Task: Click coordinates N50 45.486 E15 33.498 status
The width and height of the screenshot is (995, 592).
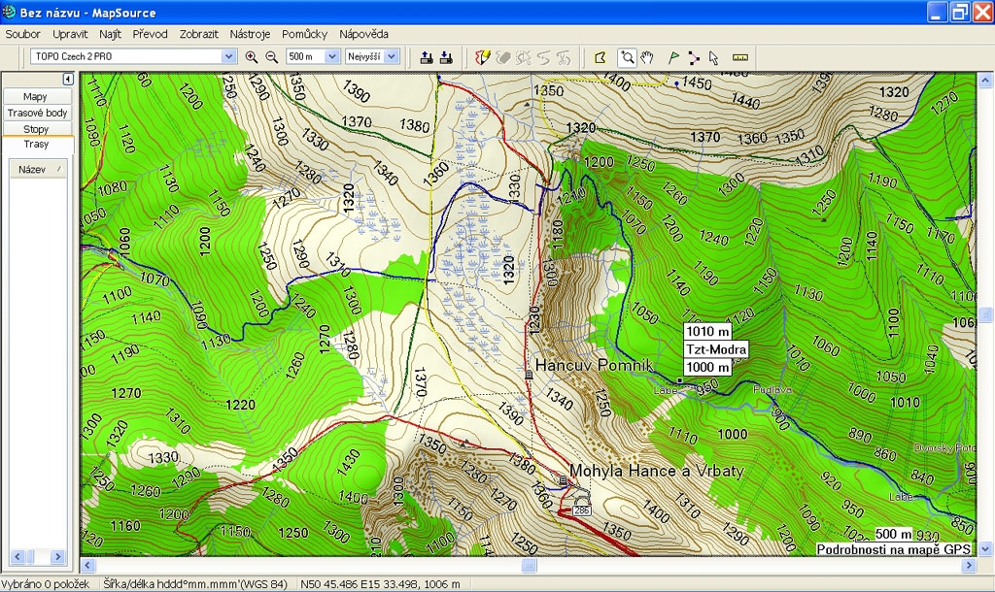Action: point(380,584)
